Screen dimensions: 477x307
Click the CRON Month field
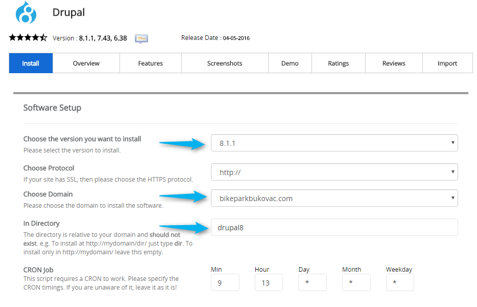coord(356,282)
